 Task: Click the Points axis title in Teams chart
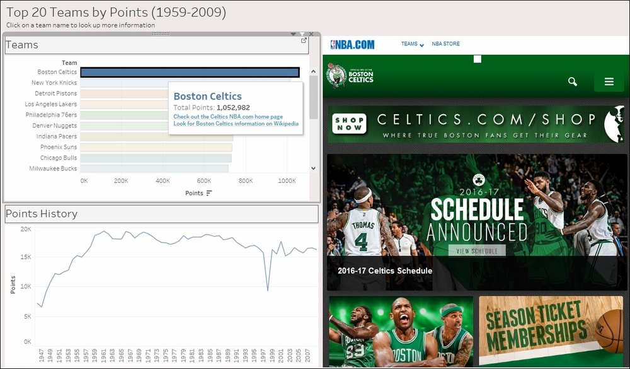(x=194, y=193)
